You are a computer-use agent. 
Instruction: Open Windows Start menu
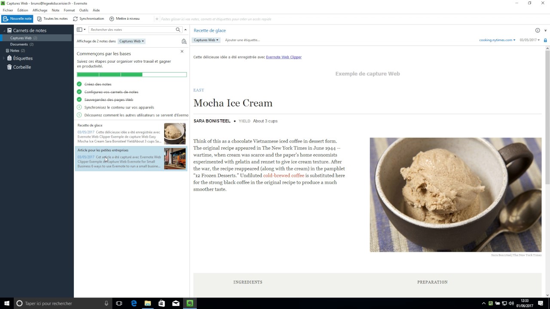point(6,303)
